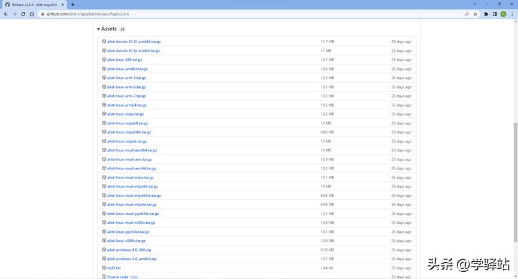This screenshot has width=518, height=279.
Task: Open the browser home page icon
Action: [32, 14]
